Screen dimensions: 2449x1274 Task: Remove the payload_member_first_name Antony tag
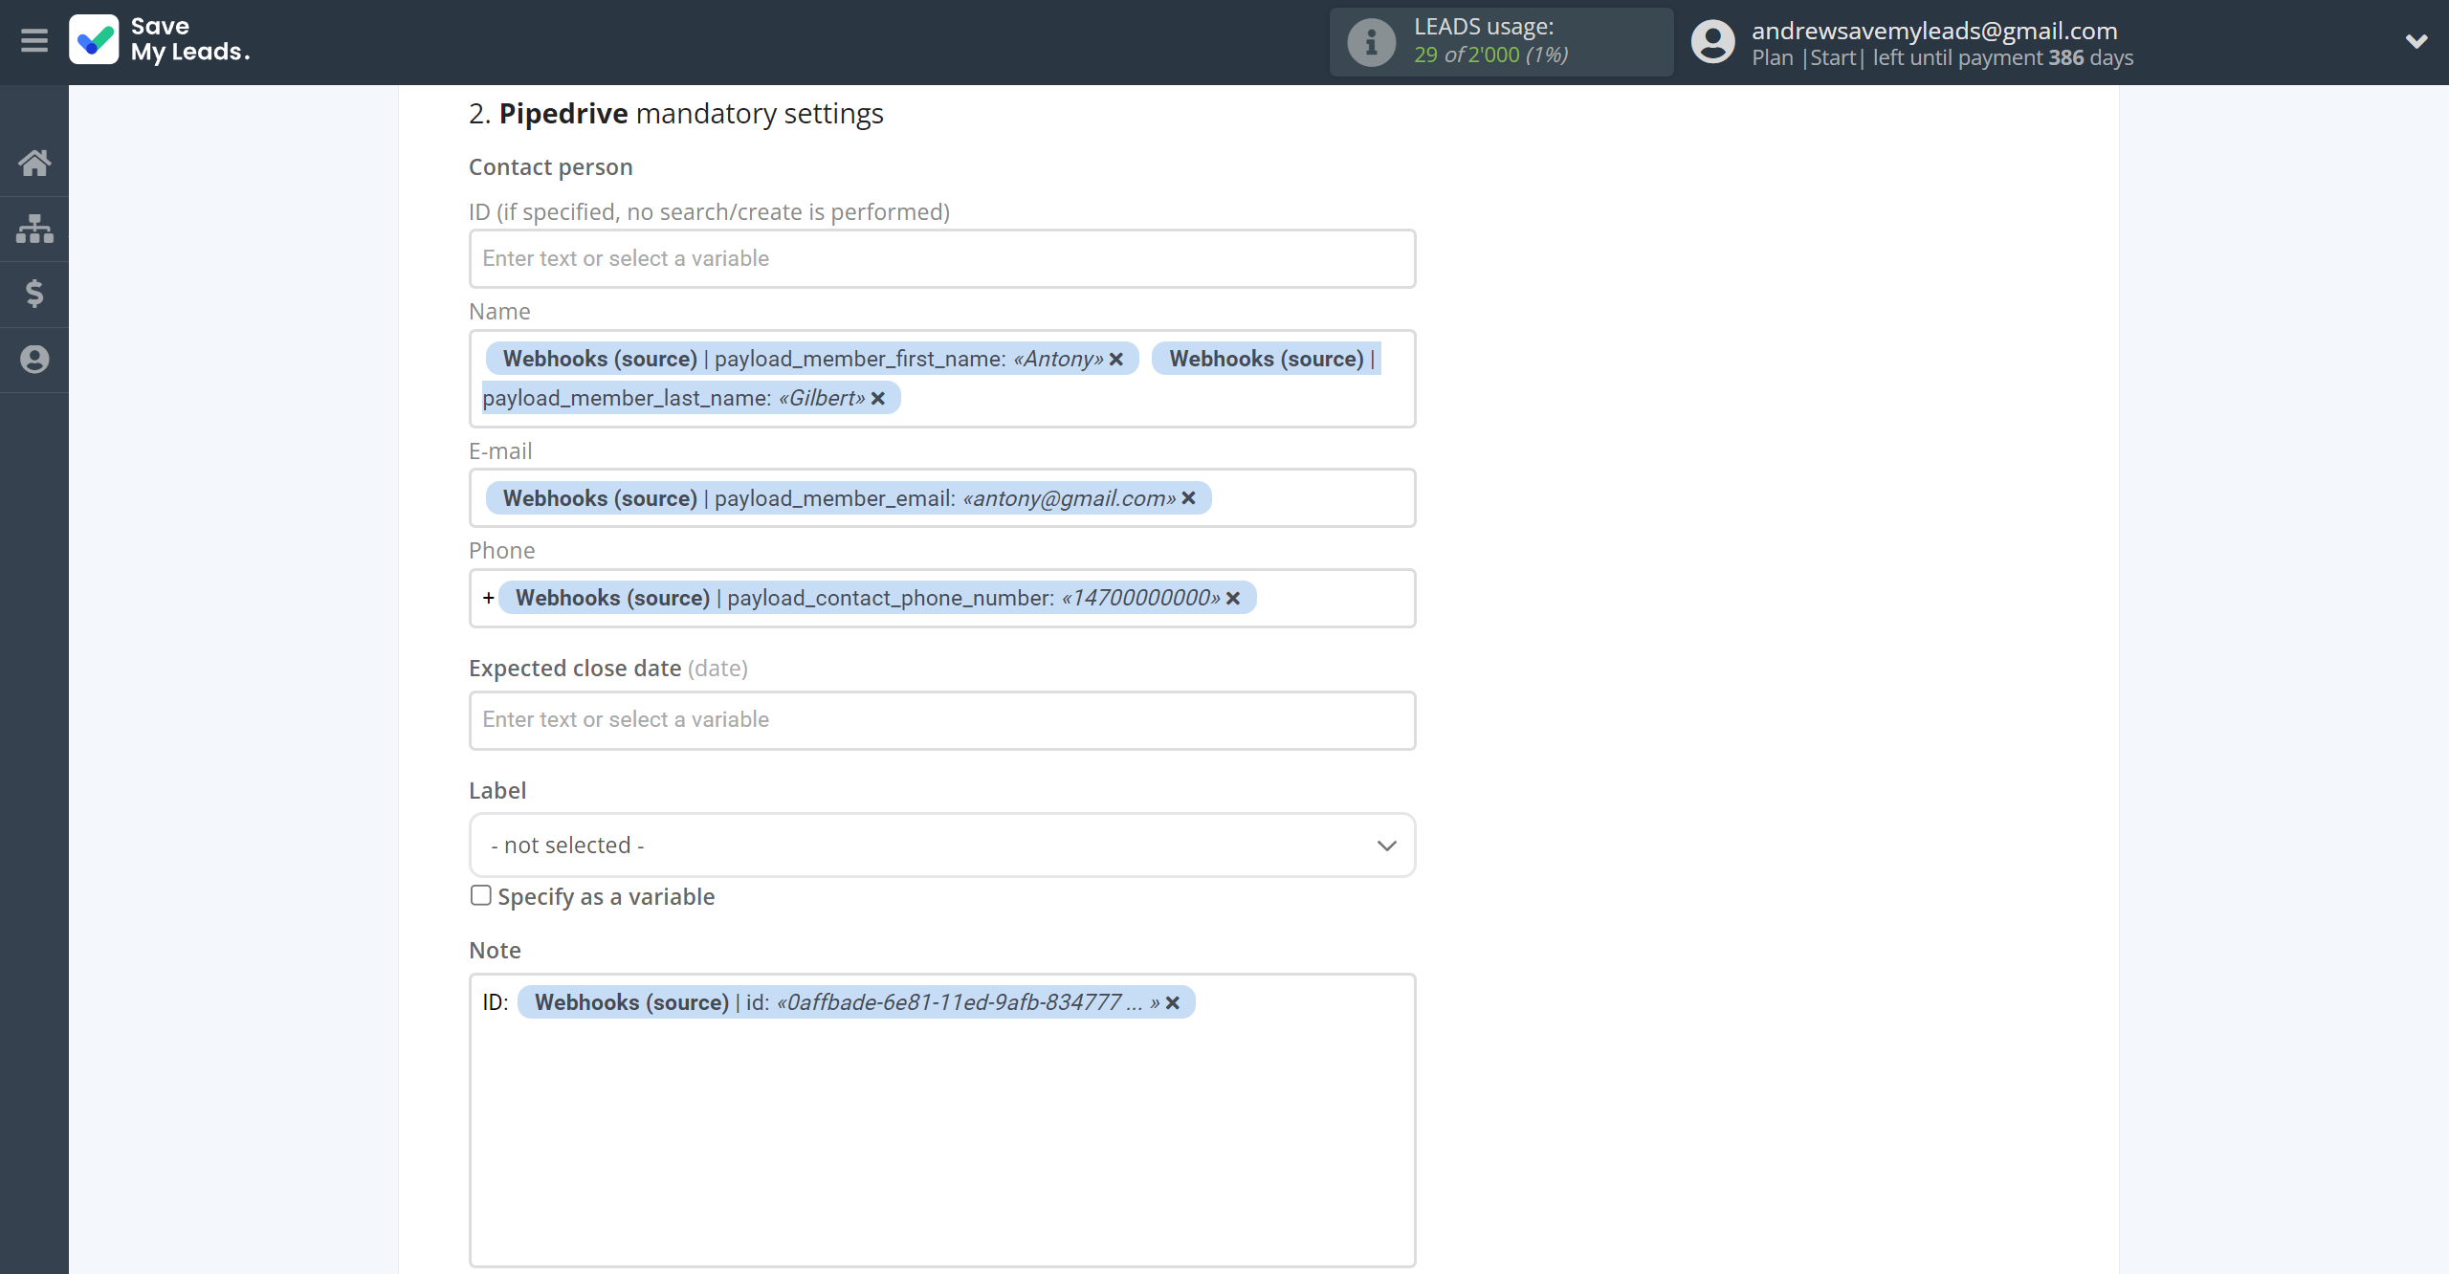pos(1116,360)
